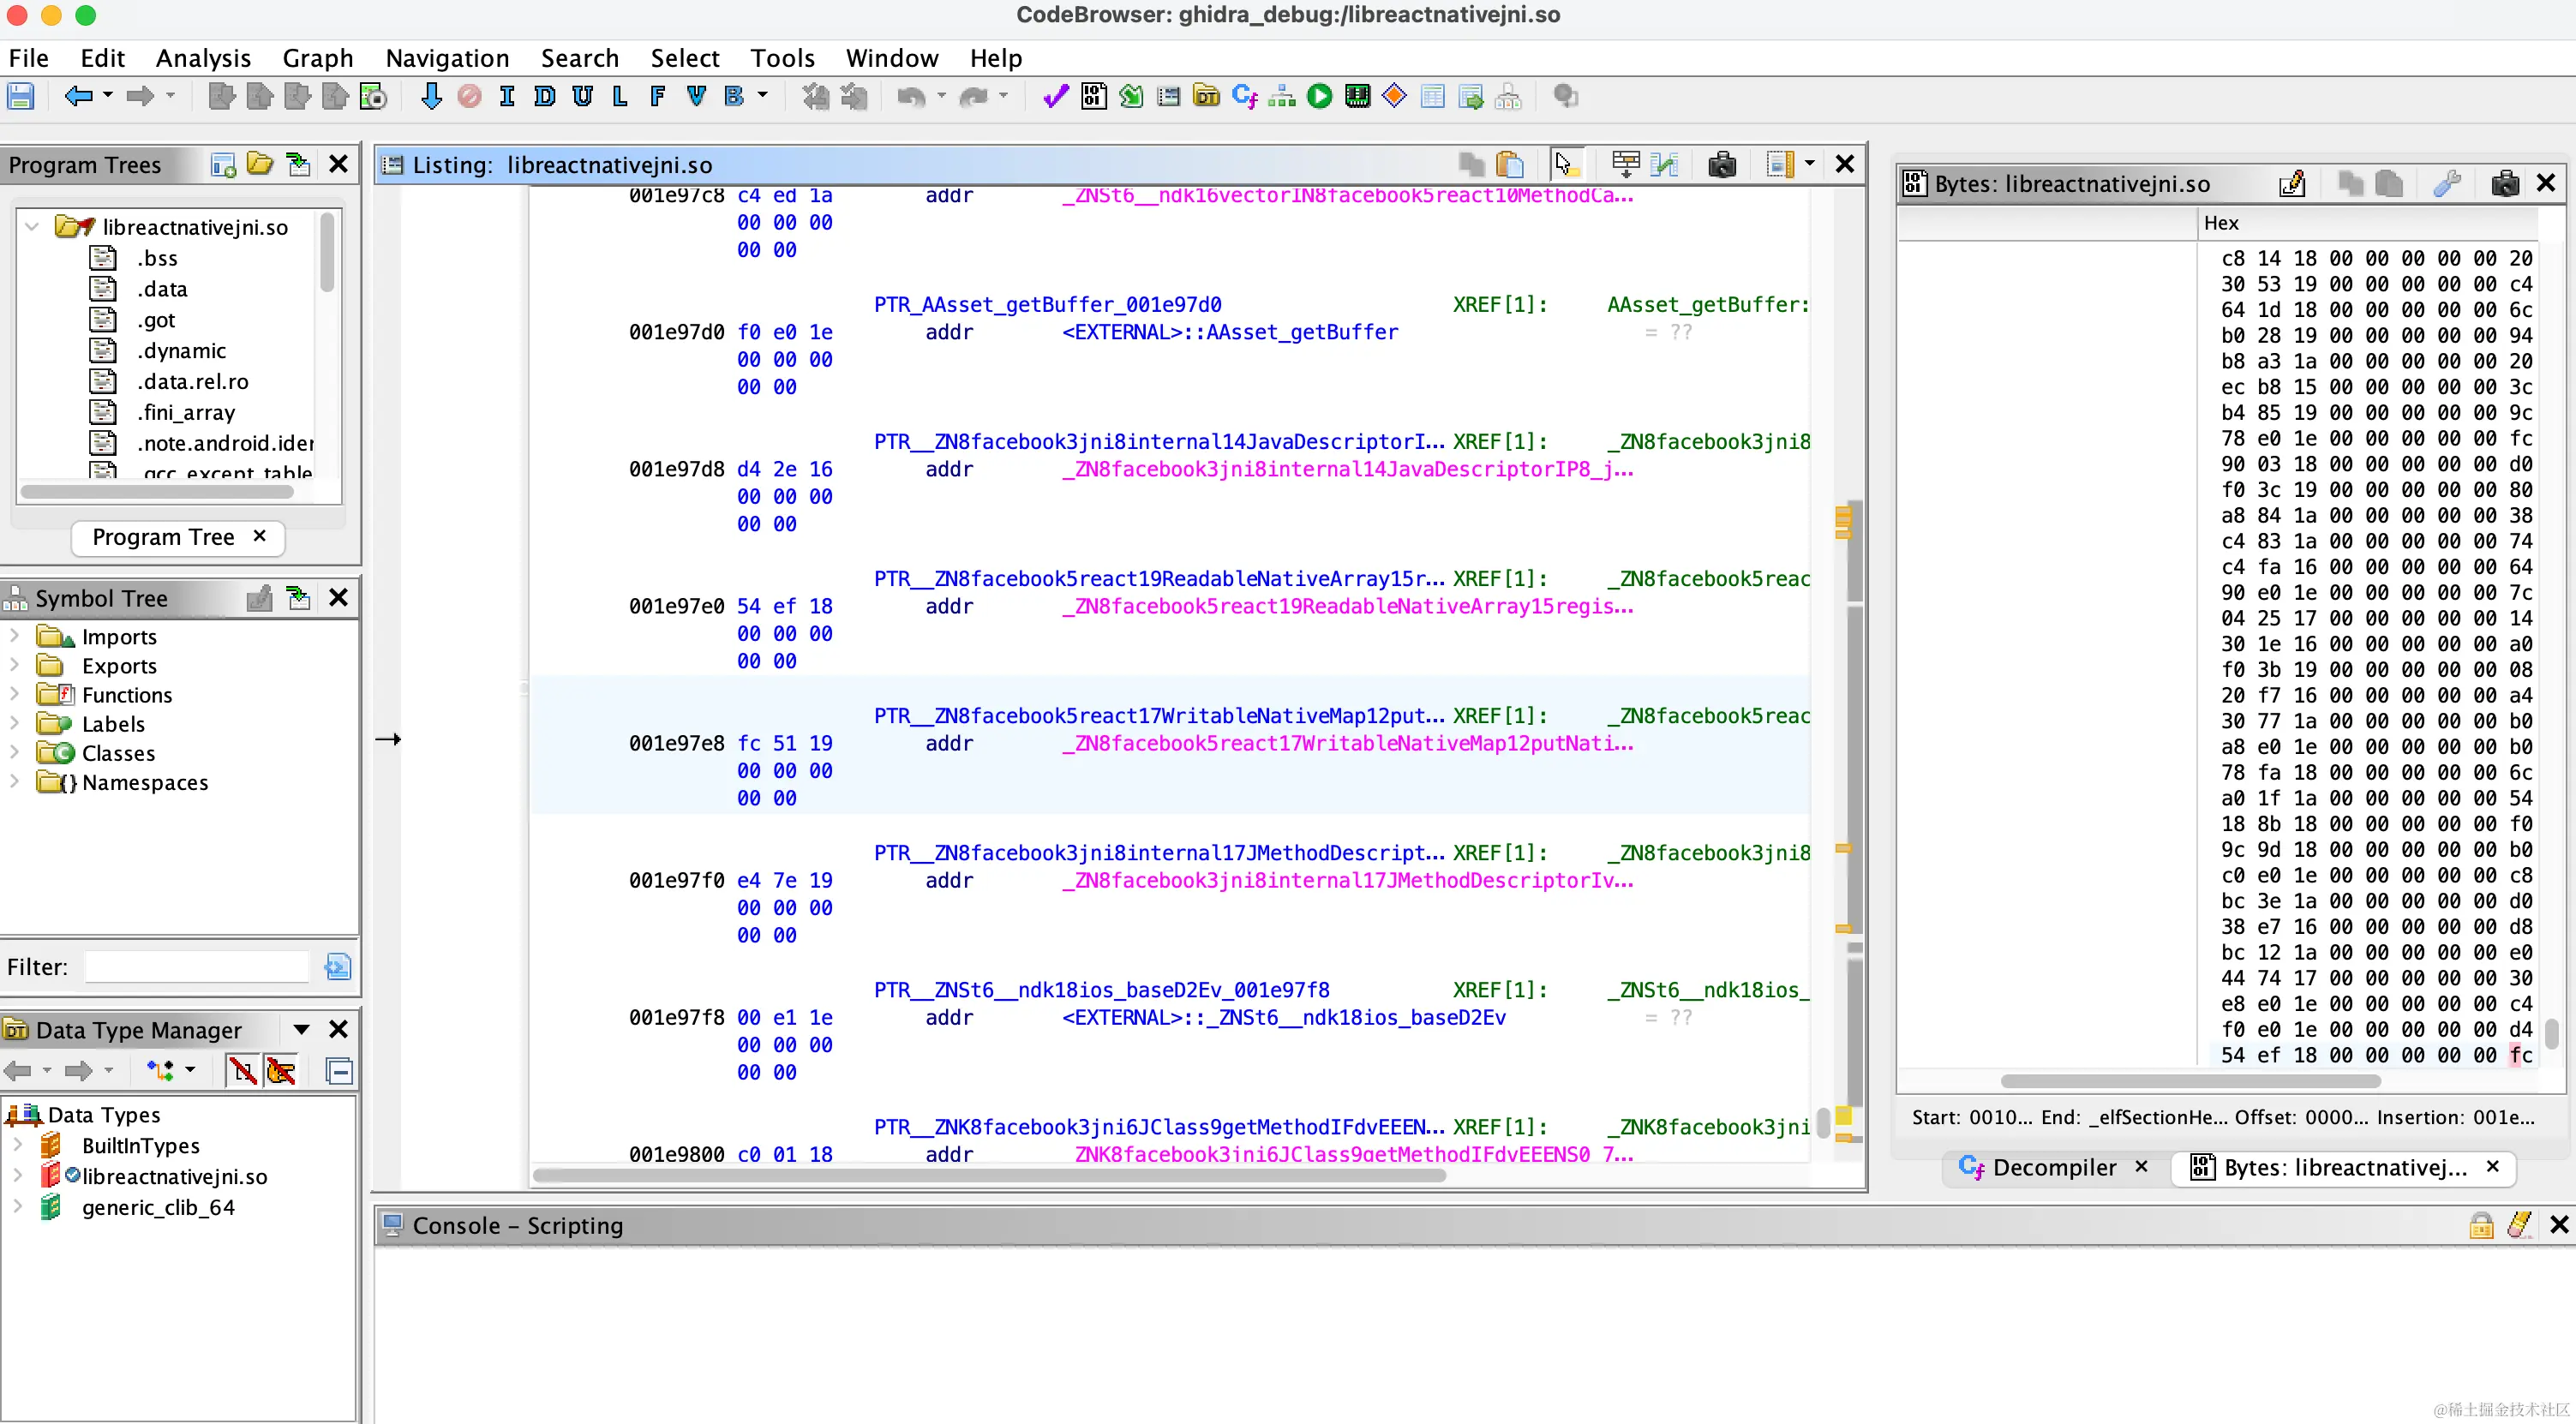Open Listing field dropdown arrow beside layout icon
Screen dimensions: 2576x1424
tap(1809, 164)
